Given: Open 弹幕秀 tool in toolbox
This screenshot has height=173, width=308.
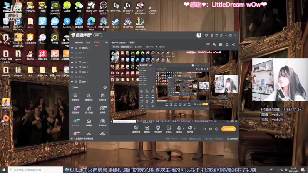Looking at the screenshot, I should click(89, 123).
